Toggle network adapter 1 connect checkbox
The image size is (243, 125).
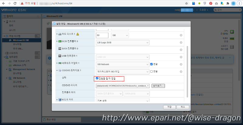(152, 64)
